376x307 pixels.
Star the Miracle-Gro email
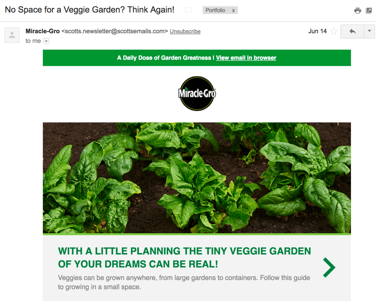coord(334,31)
